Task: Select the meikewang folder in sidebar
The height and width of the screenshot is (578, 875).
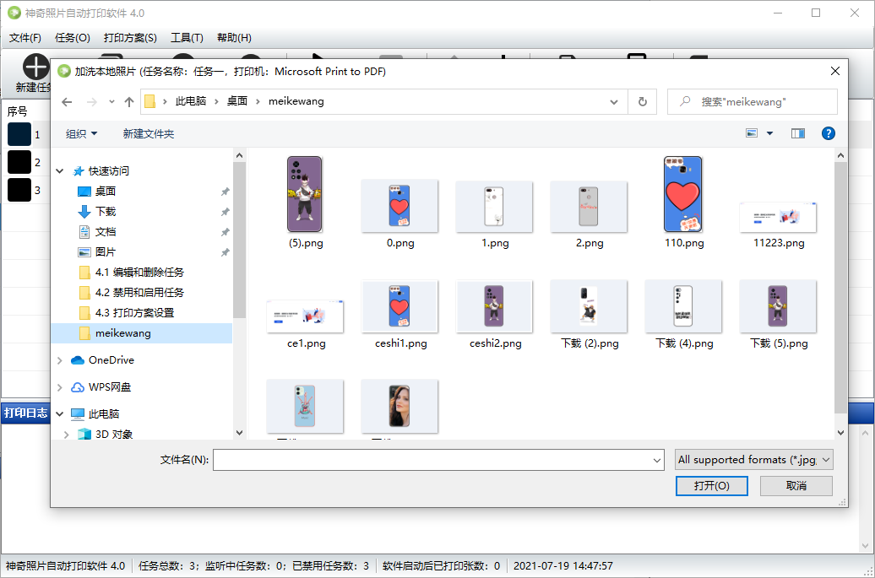Action: pyautogui.click(x=122, y=333)
